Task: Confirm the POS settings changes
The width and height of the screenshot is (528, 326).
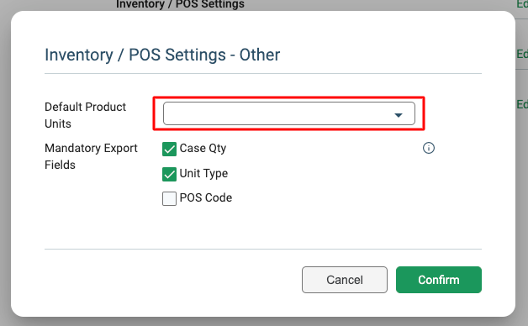Action: tap(438, 280)
